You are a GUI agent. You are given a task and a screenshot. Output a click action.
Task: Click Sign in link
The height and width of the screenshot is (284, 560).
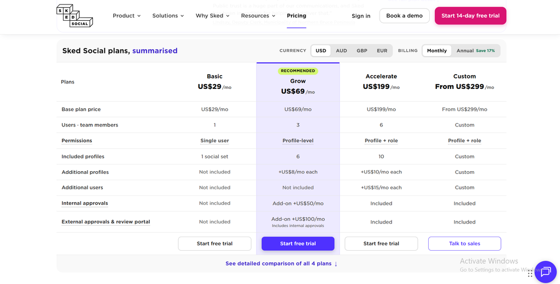point(361,16)
